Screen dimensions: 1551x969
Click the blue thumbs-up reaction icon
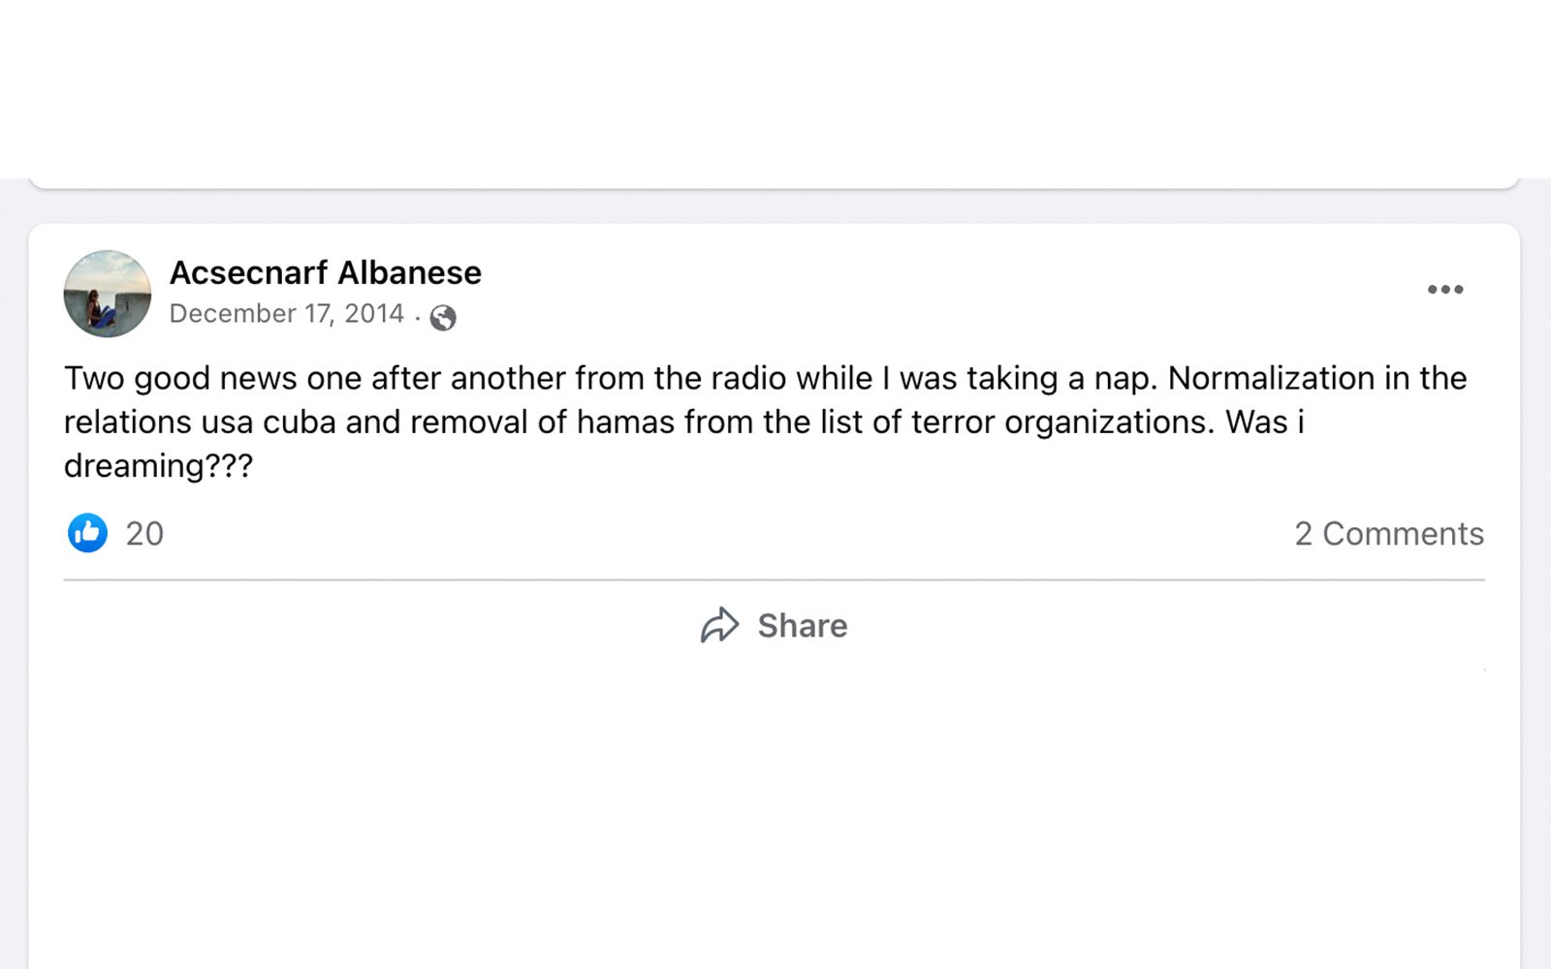point(87,533)
